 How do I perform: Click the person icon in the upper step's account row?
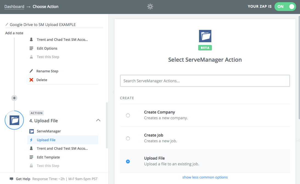[x=31, y=39]
